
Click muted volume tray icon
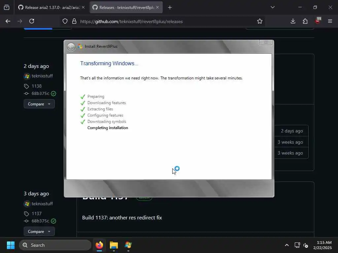(x=306, y=245)
